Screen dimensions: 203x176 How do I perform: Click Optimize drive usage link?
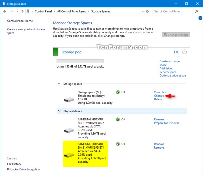pos(173,75)
